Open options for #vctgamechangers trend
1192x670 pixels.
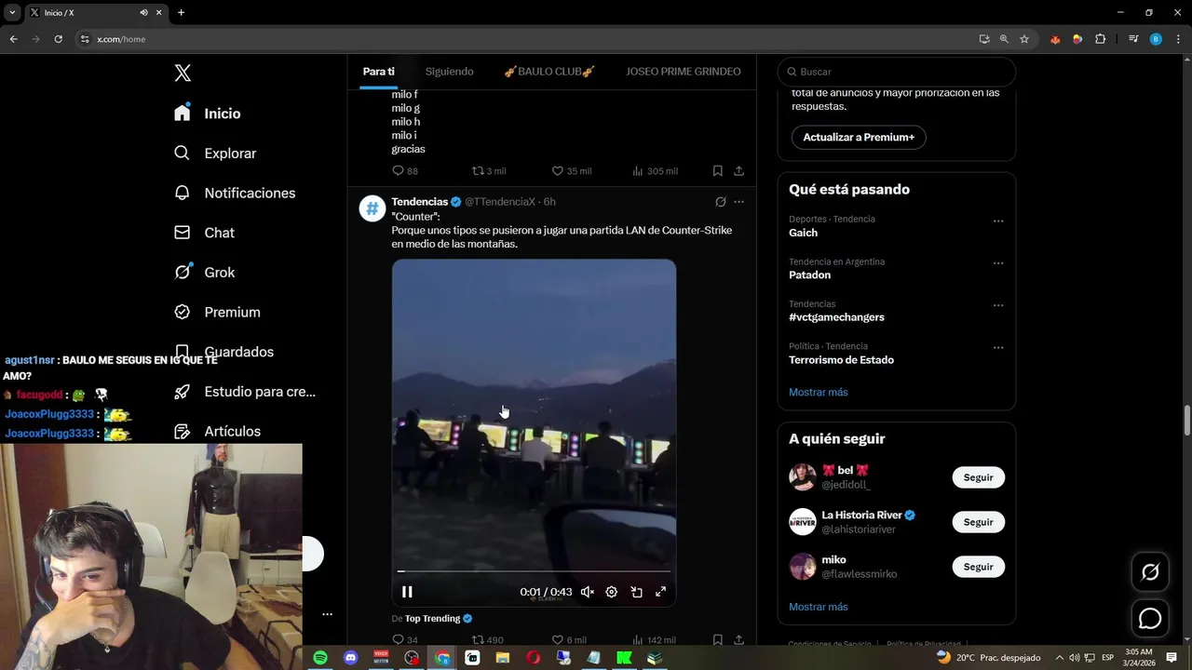(x=998, y=305)
